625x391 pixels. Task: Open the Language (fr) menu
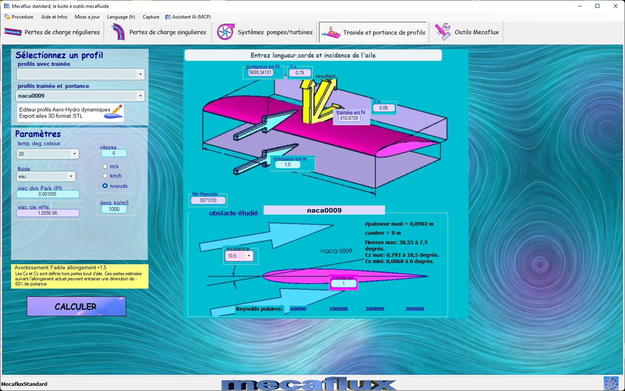[121, 17]
